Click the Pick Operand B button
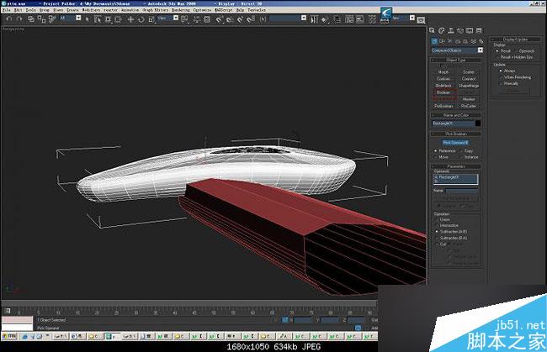This screenshot has width=547, height=352. (x=455, y=143)
